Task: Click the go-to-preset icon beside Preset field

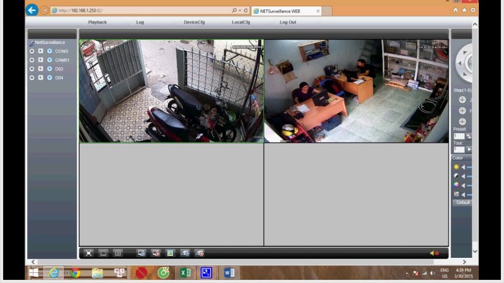Action: 469,136
